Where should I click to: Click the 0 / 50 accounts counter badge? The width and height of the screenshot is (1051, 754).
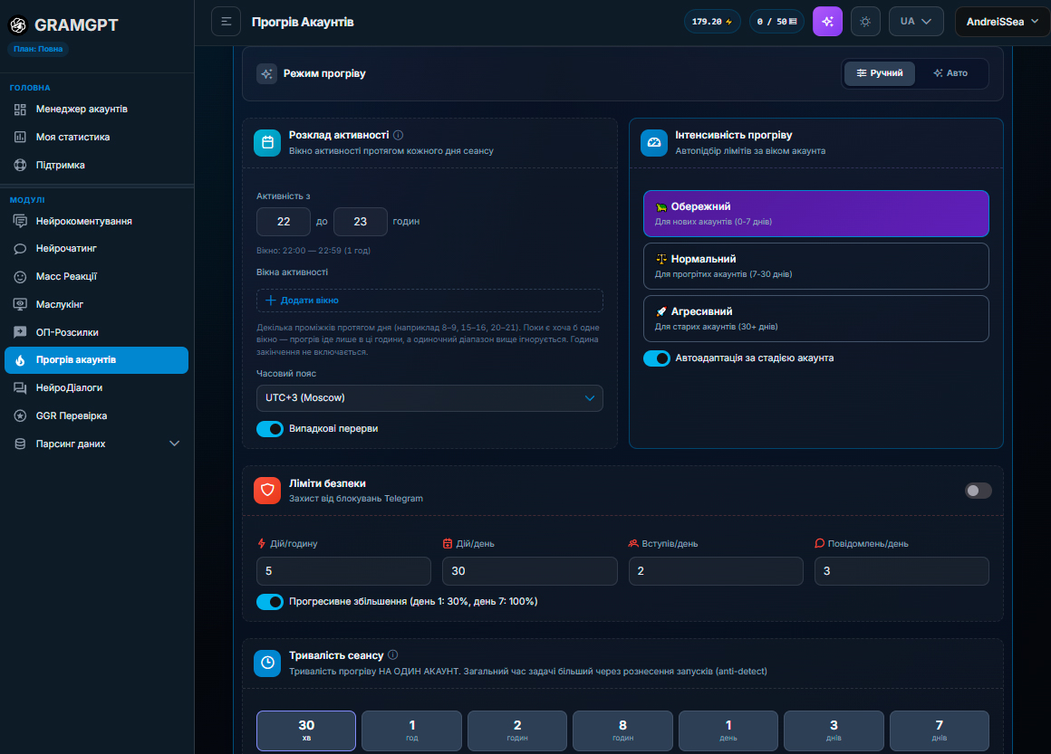tap(776, 22)
